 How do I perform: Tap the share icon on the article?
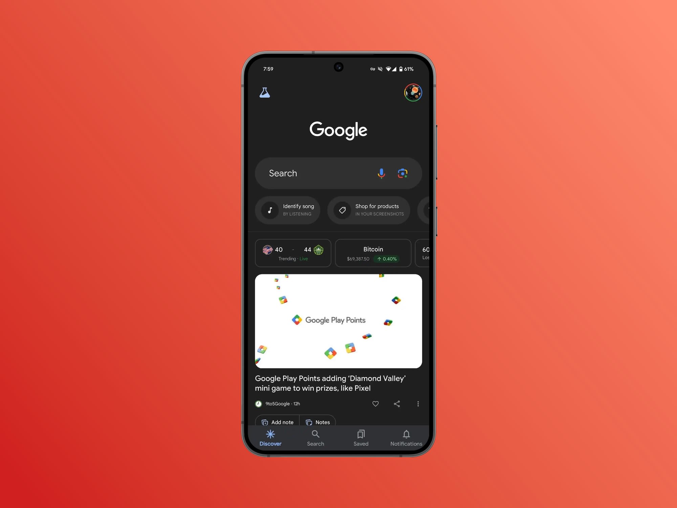click(397, 404)
